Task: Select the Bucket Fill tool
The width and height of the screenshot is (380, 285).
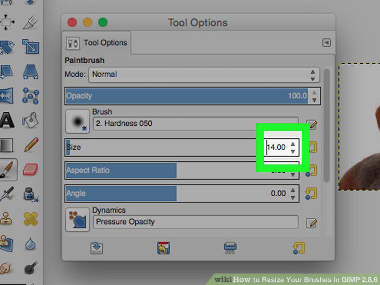Action: click(30, 120)
